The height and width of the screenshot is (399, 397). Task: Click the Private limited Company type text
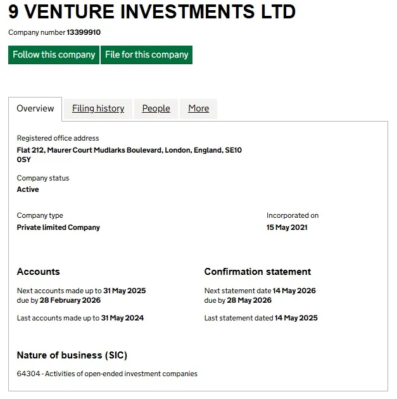pos(58,227)
